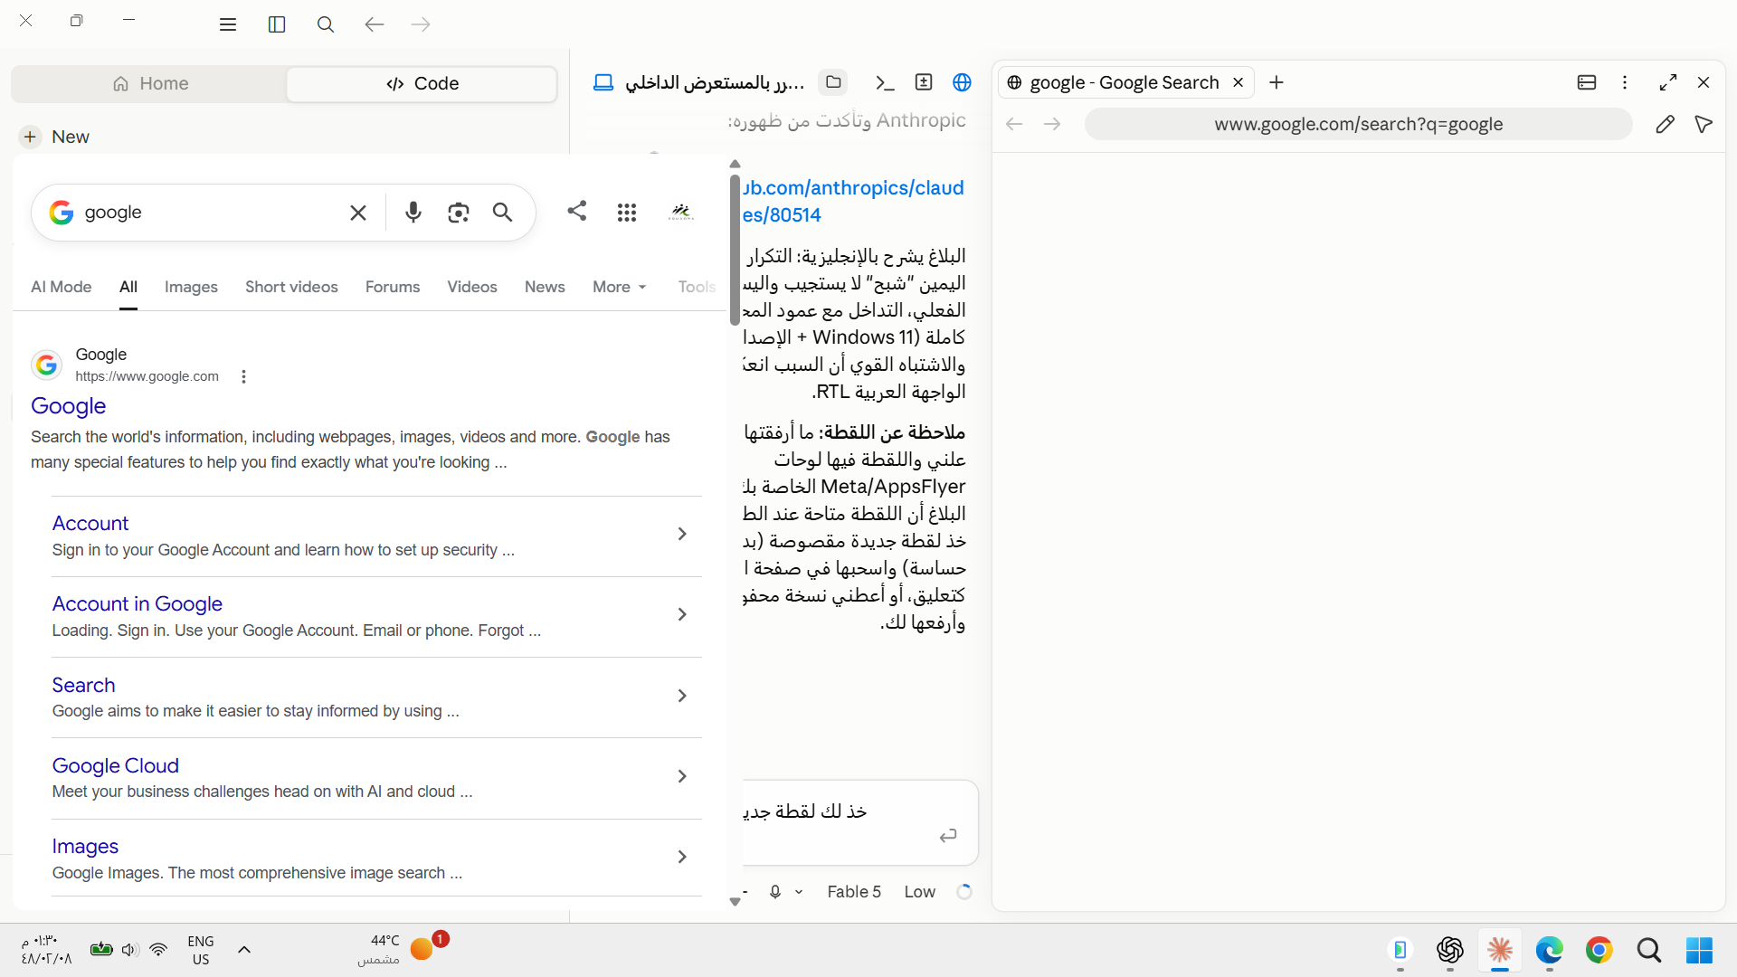Select the Videos results tab
The width and height of the screenshot is (1737, 977).
click(x=472, y=287)
